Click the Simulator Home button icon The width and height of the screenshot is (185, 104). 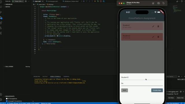pos(153,3)
